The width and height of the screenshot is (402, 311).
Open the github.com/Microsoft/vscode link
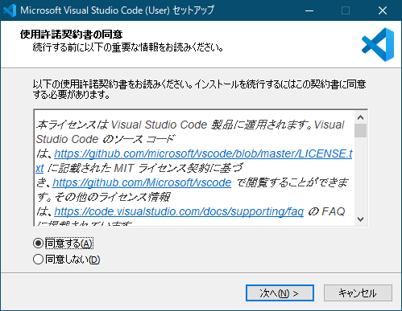click(142, 182)
